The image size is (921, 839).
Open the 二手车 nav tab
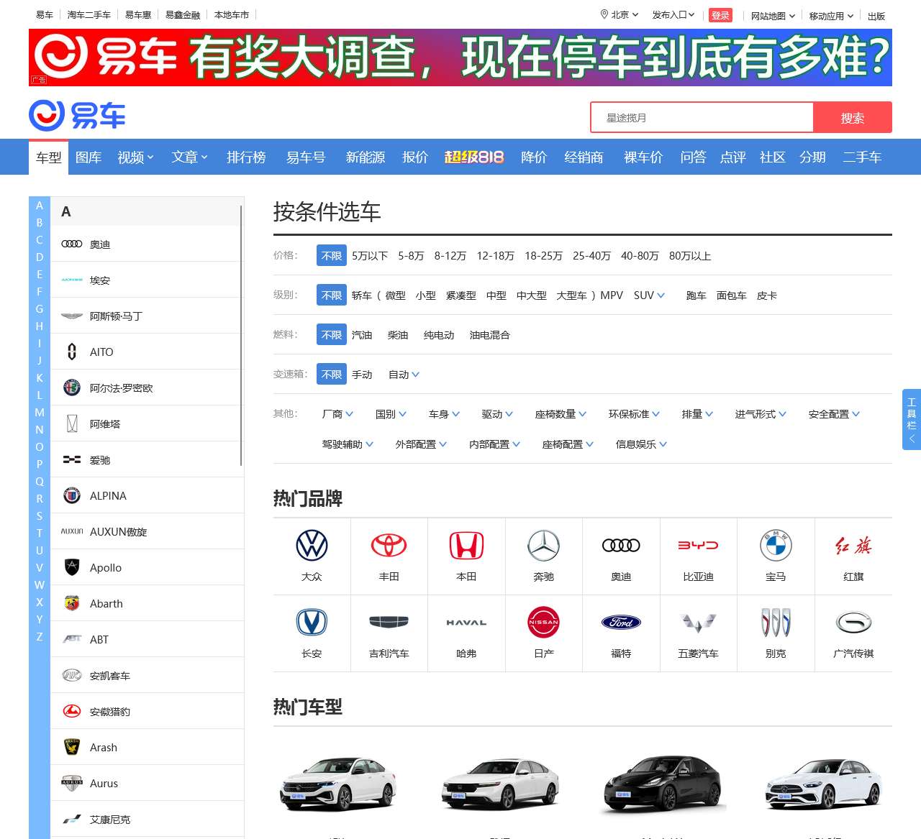tap(862, 157)
